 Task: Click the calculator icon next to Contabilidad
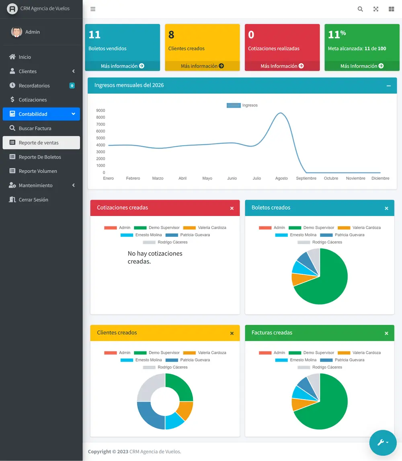coord(12,114)
